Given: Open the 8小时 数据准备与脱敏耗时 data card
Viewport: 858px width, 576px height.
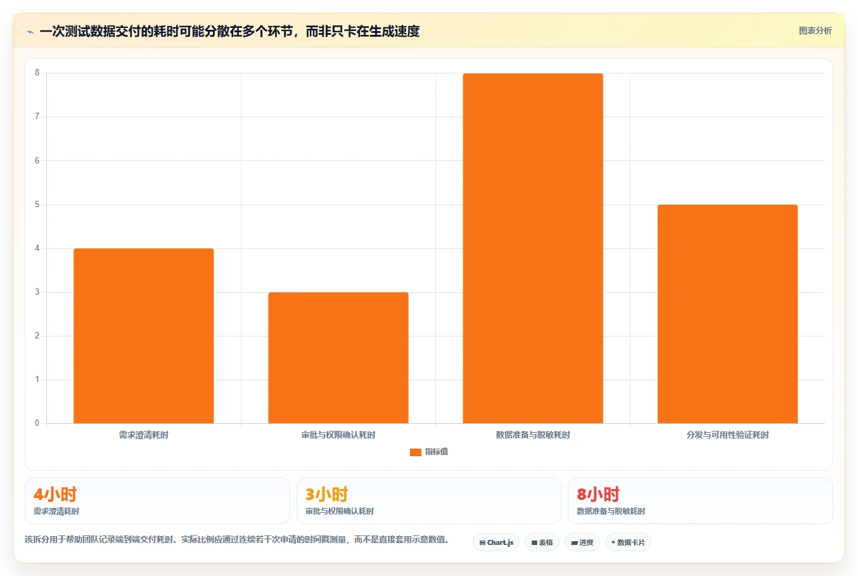Looking at the screenshot, I should (700, 501).
